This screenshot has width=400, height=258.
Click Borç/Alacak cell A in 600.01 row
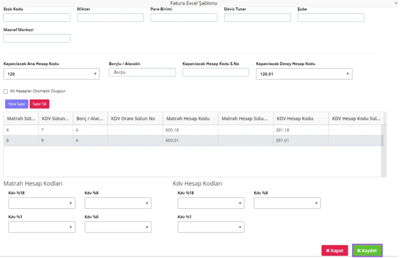(90, 140)
